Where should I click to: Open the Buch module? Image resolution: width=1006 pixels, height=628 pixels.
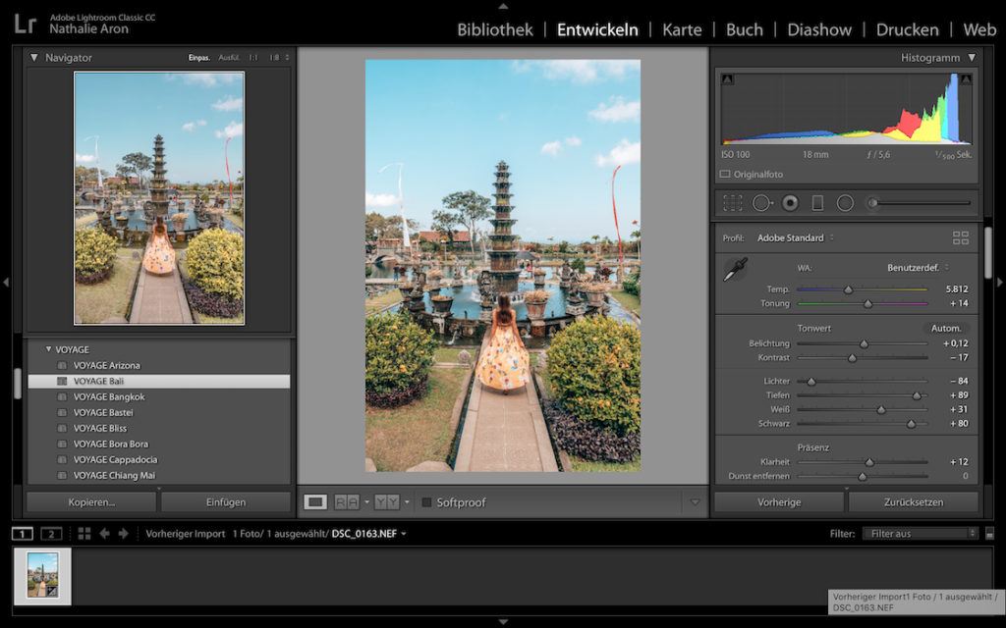click(x=745, y=29)
